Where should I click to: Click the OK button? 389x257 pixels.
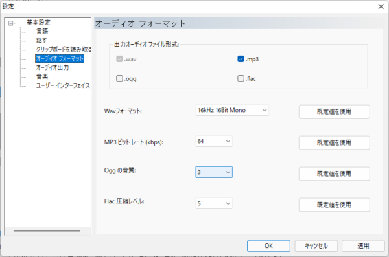[x=268, y=246]
